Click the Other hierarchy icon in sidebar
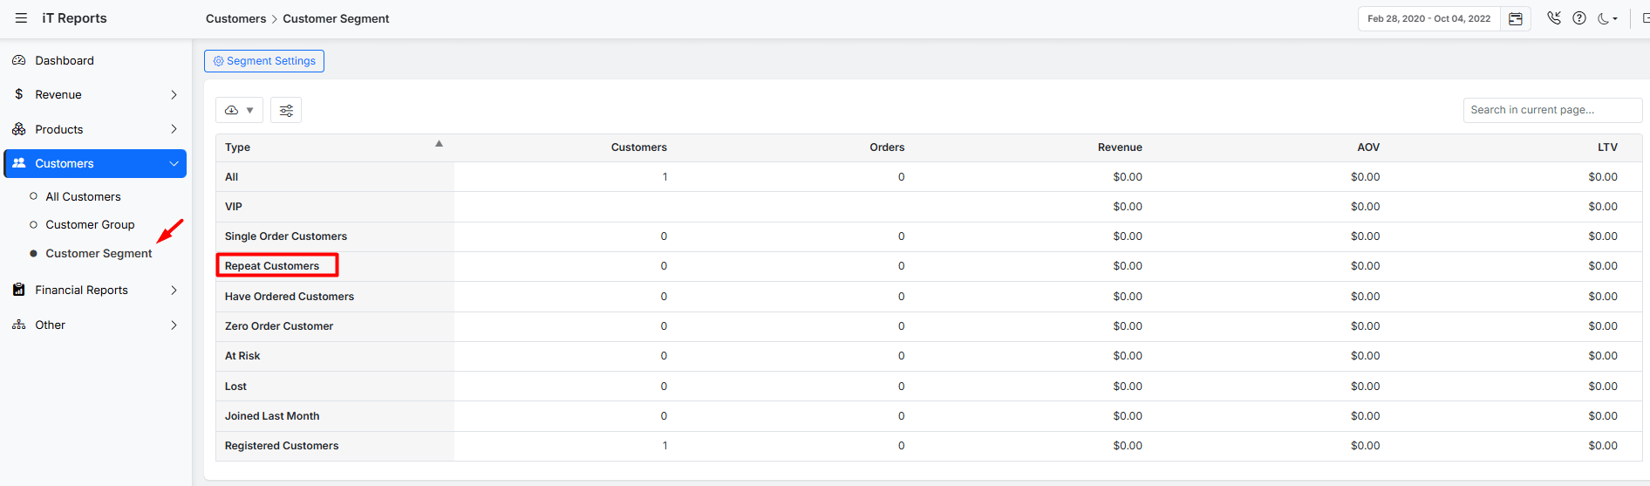 18,325
